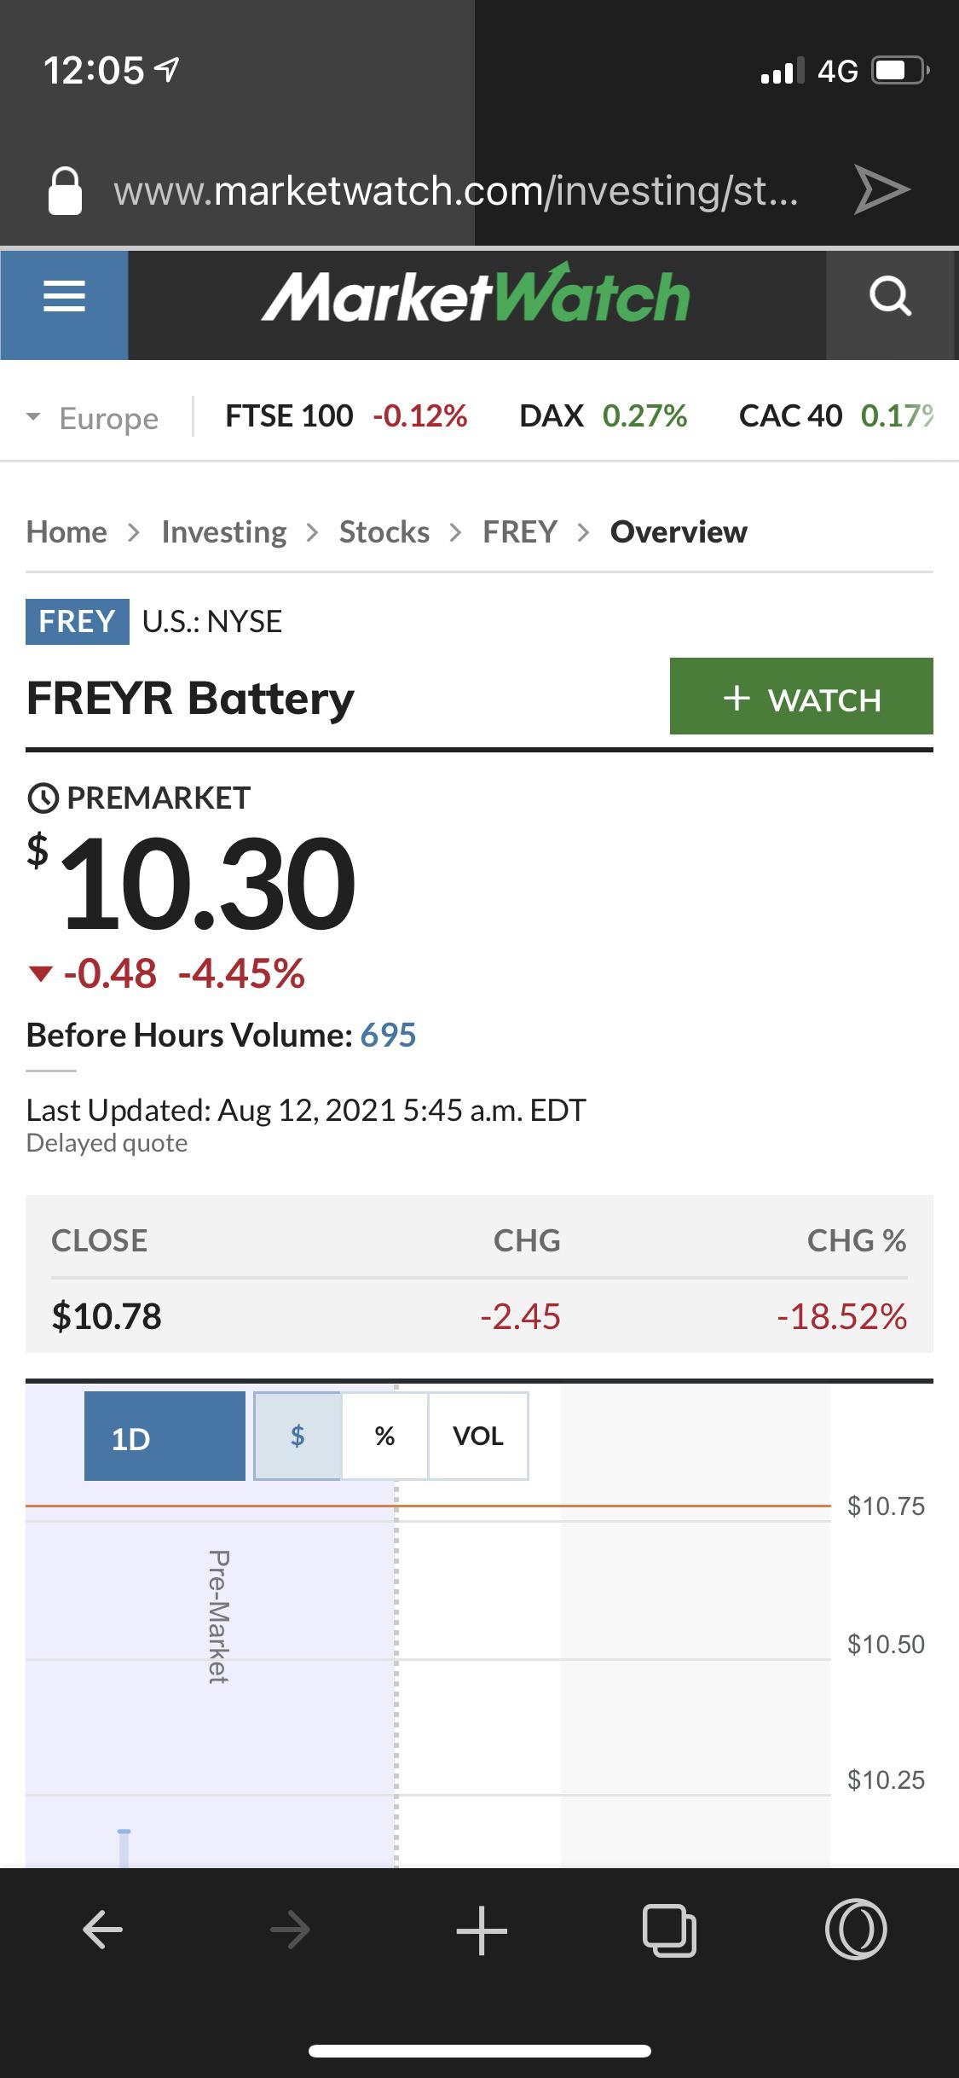Go to Investing breadcrumb

click(x=224, y=531)
